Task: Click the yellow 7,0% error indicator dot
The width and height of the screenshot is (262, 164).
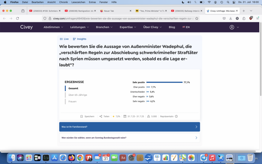Action: [113, 116]
